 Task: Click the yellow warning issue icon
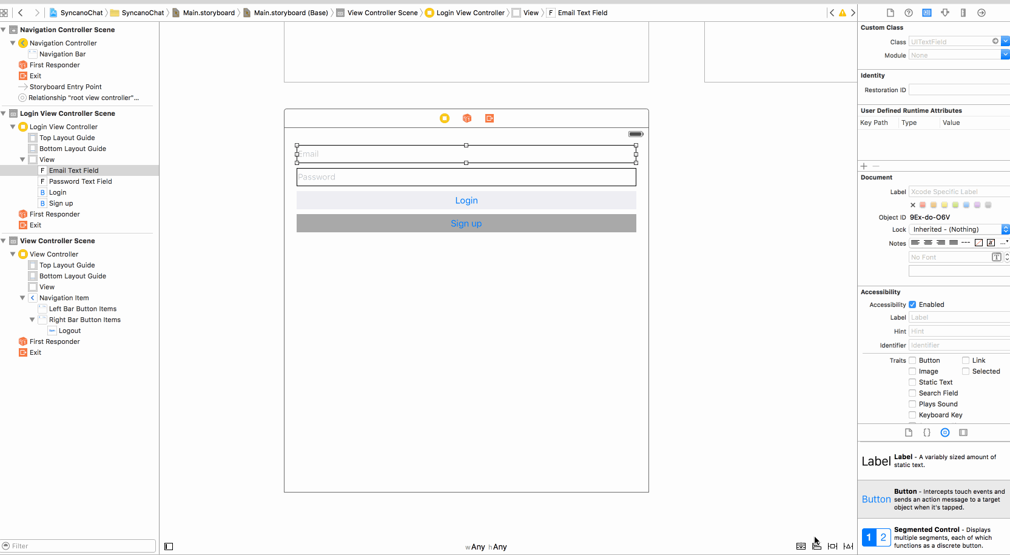click(x=843, y=13)
